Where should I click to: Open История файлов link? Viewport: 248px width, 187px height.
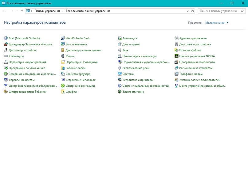coord(190,50)
